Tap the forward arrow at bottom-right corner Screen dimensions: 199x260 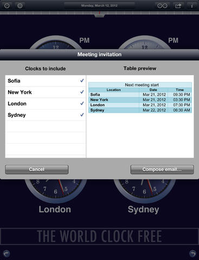point(192,253)
